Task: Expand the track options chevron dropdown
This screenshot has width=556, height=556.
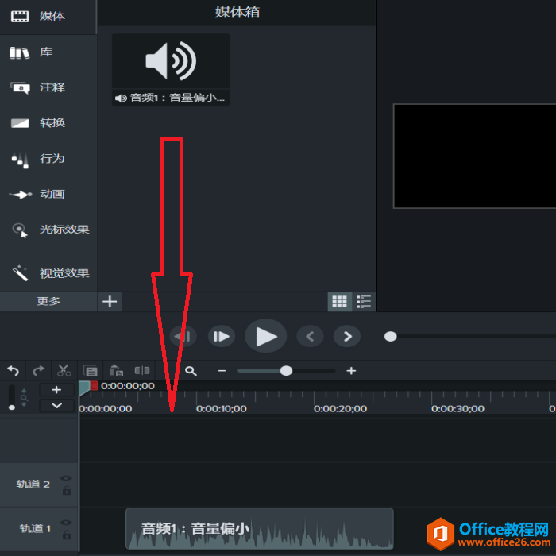Action: tap(56, 405)
